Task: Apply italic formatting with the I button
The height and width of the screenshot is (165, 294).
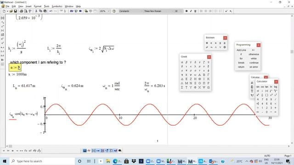Action: pyautogui.click(x=191, y=11)
